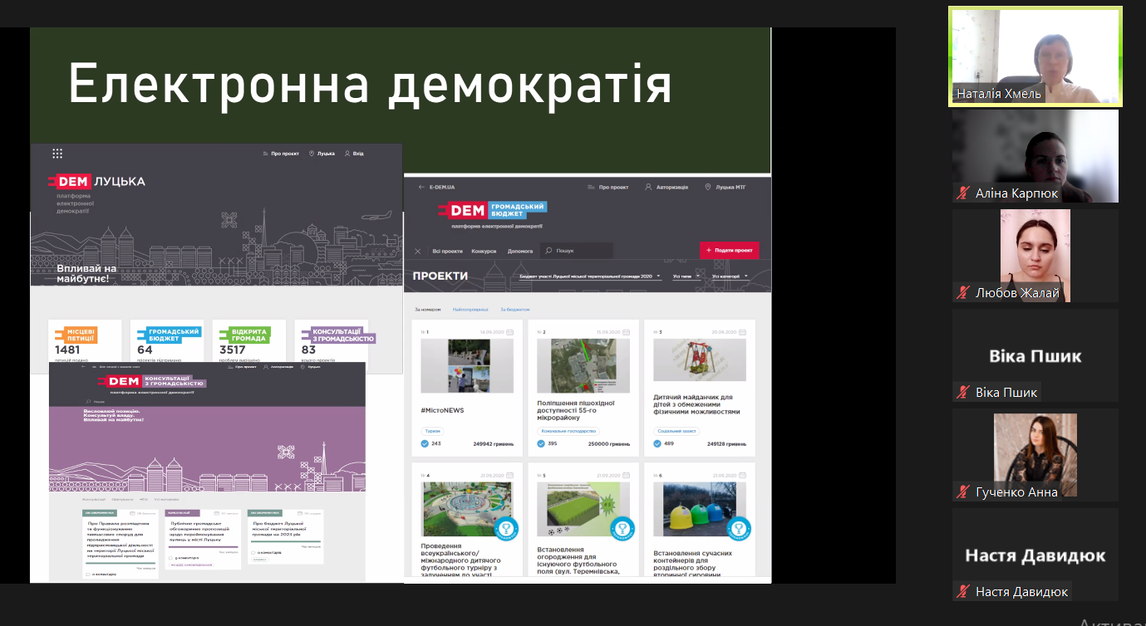Click the red Подати проект button
Image resolution: width=1146 pixels, height=626 pixels.
tap(730, 250)
